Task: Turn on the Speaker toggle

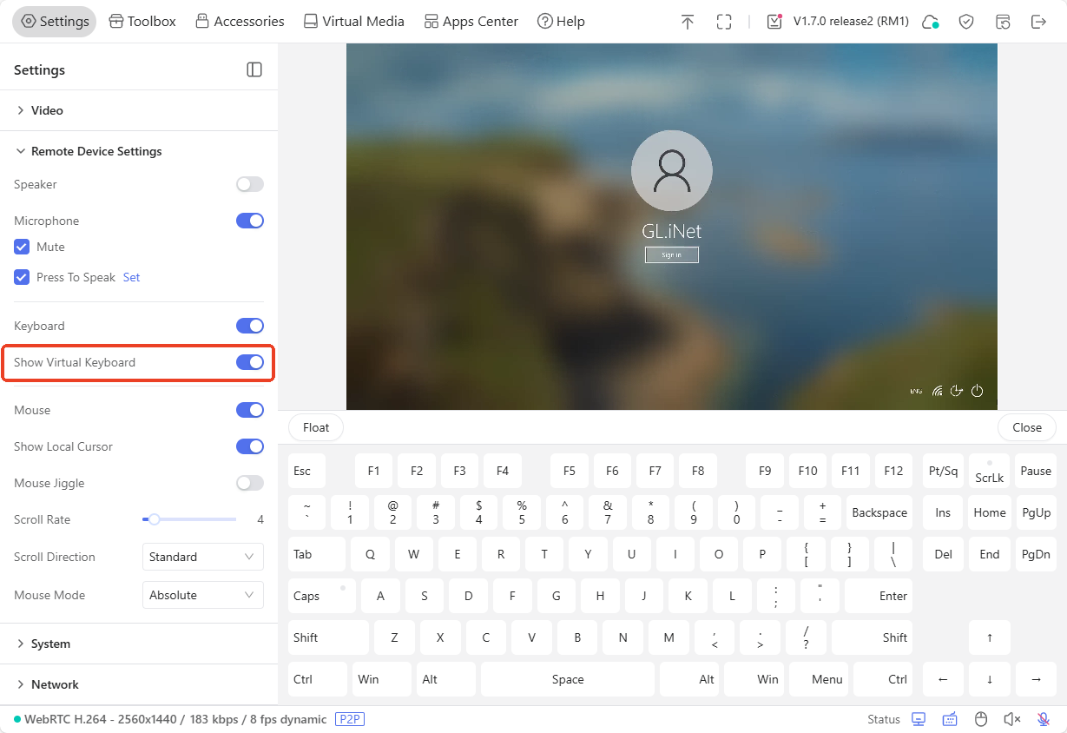Action: point(250,184)
